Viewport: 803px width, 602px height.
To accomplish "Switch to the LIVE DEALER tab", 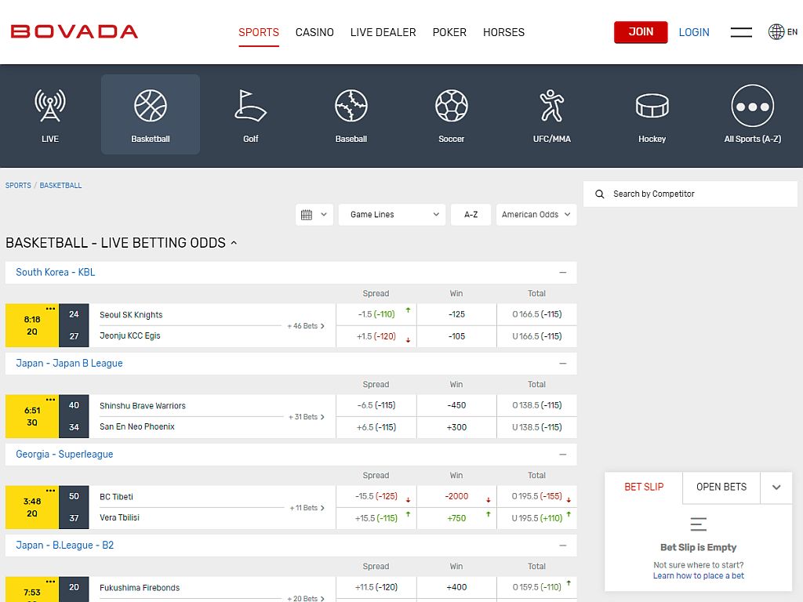I will (x=383, y=32).
